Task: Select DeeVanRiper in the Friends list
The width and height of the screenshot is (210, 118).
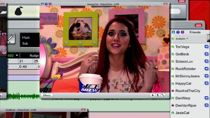Action: [x=186, y=106]
